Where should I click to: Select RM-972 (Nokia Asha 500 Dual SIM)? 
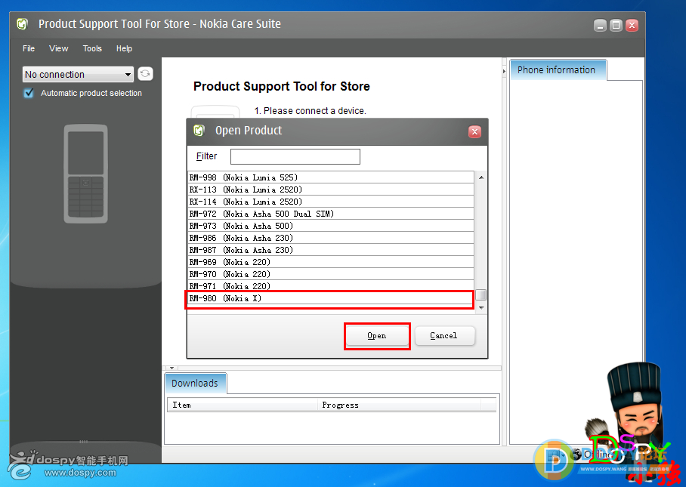tap(331, 214)
